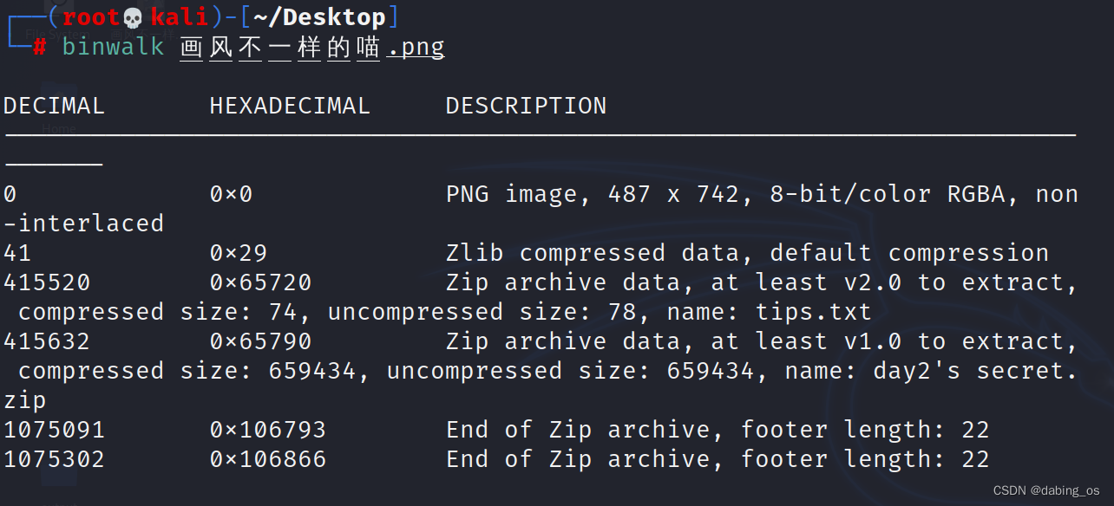
Task: Click the ~/Desktop path in the prompt
Action: 319,16
